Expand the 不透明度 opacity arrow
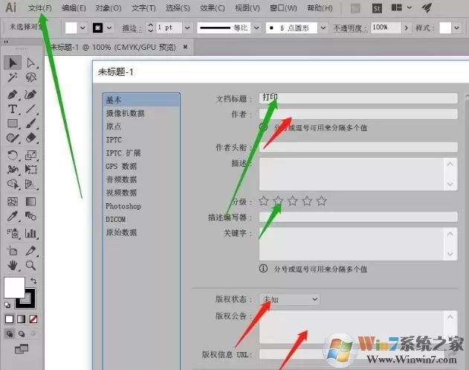The height and width of the screenshot is (370, 469). (406, 28)
